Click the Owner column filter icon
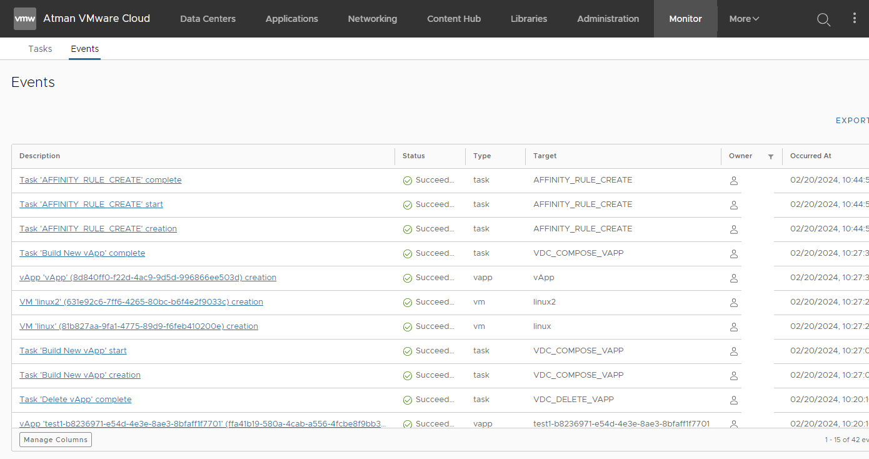869x459 pixels. click(x=771, y=156)
